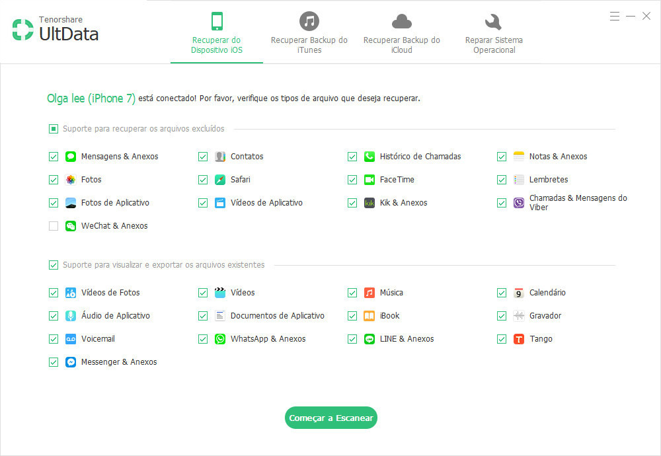This screenshot has width=661, height=456.
Task: Click the Calendário icon
Action: pyautogui.click(x=519, y=293)
